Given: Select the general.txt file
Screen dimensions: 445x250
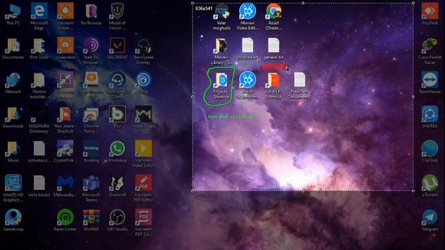Looking at the screenshot, I should pyautogui.click(x=273, y=49).
